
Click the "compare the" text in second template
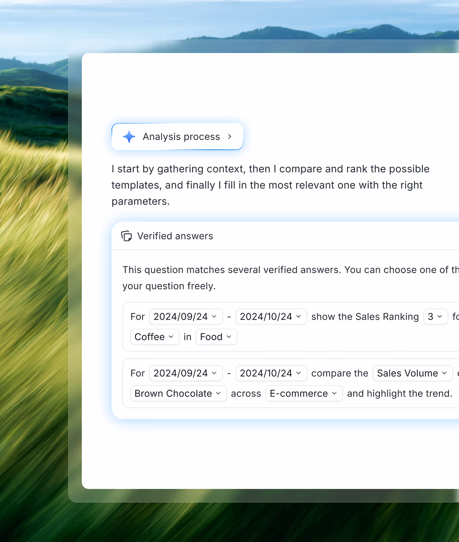(339, 373)
